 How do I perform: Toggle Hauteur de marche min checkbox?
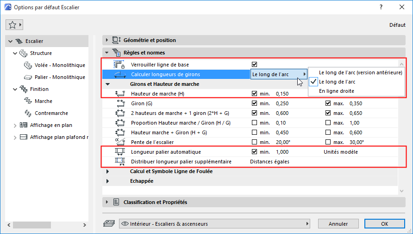click(255, 94)
